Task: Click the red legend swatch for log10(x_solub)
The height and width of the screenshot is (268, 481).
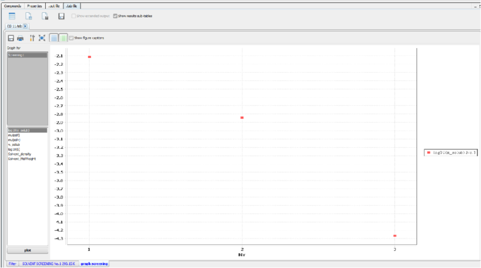Action: (x=428, y=152)
